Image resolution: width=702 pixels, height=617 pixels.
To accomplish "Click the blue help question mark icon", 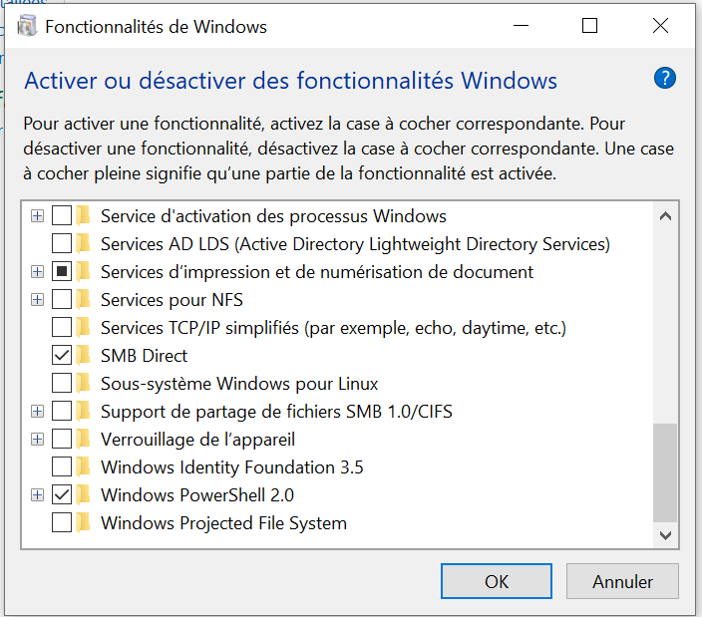I will click(x=664, y=79).
